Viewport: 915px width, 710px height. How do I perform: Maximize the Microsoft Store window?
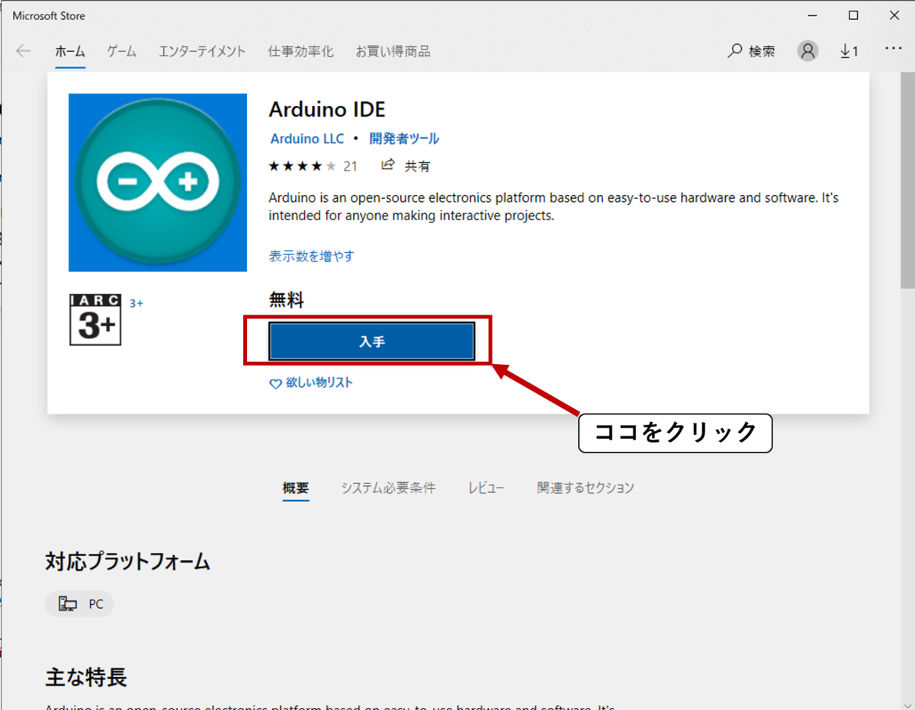pyautogui.click(x=853, y=15)
